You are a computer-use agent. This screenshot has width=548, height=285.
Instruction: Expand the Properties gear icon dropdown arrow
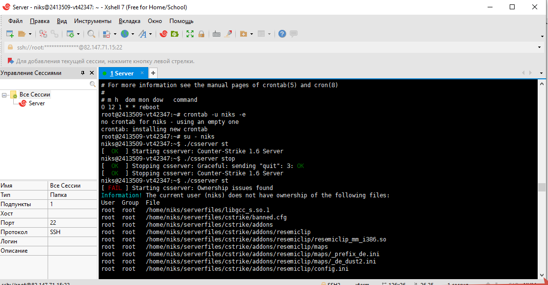tap(78, 34)
